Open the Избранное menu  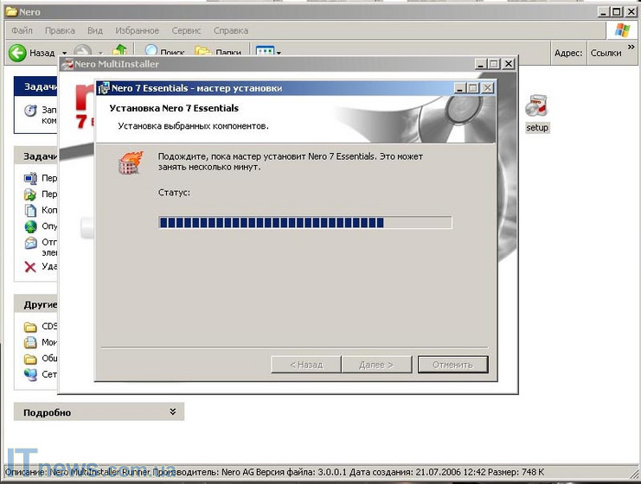(x=137, y=30)
